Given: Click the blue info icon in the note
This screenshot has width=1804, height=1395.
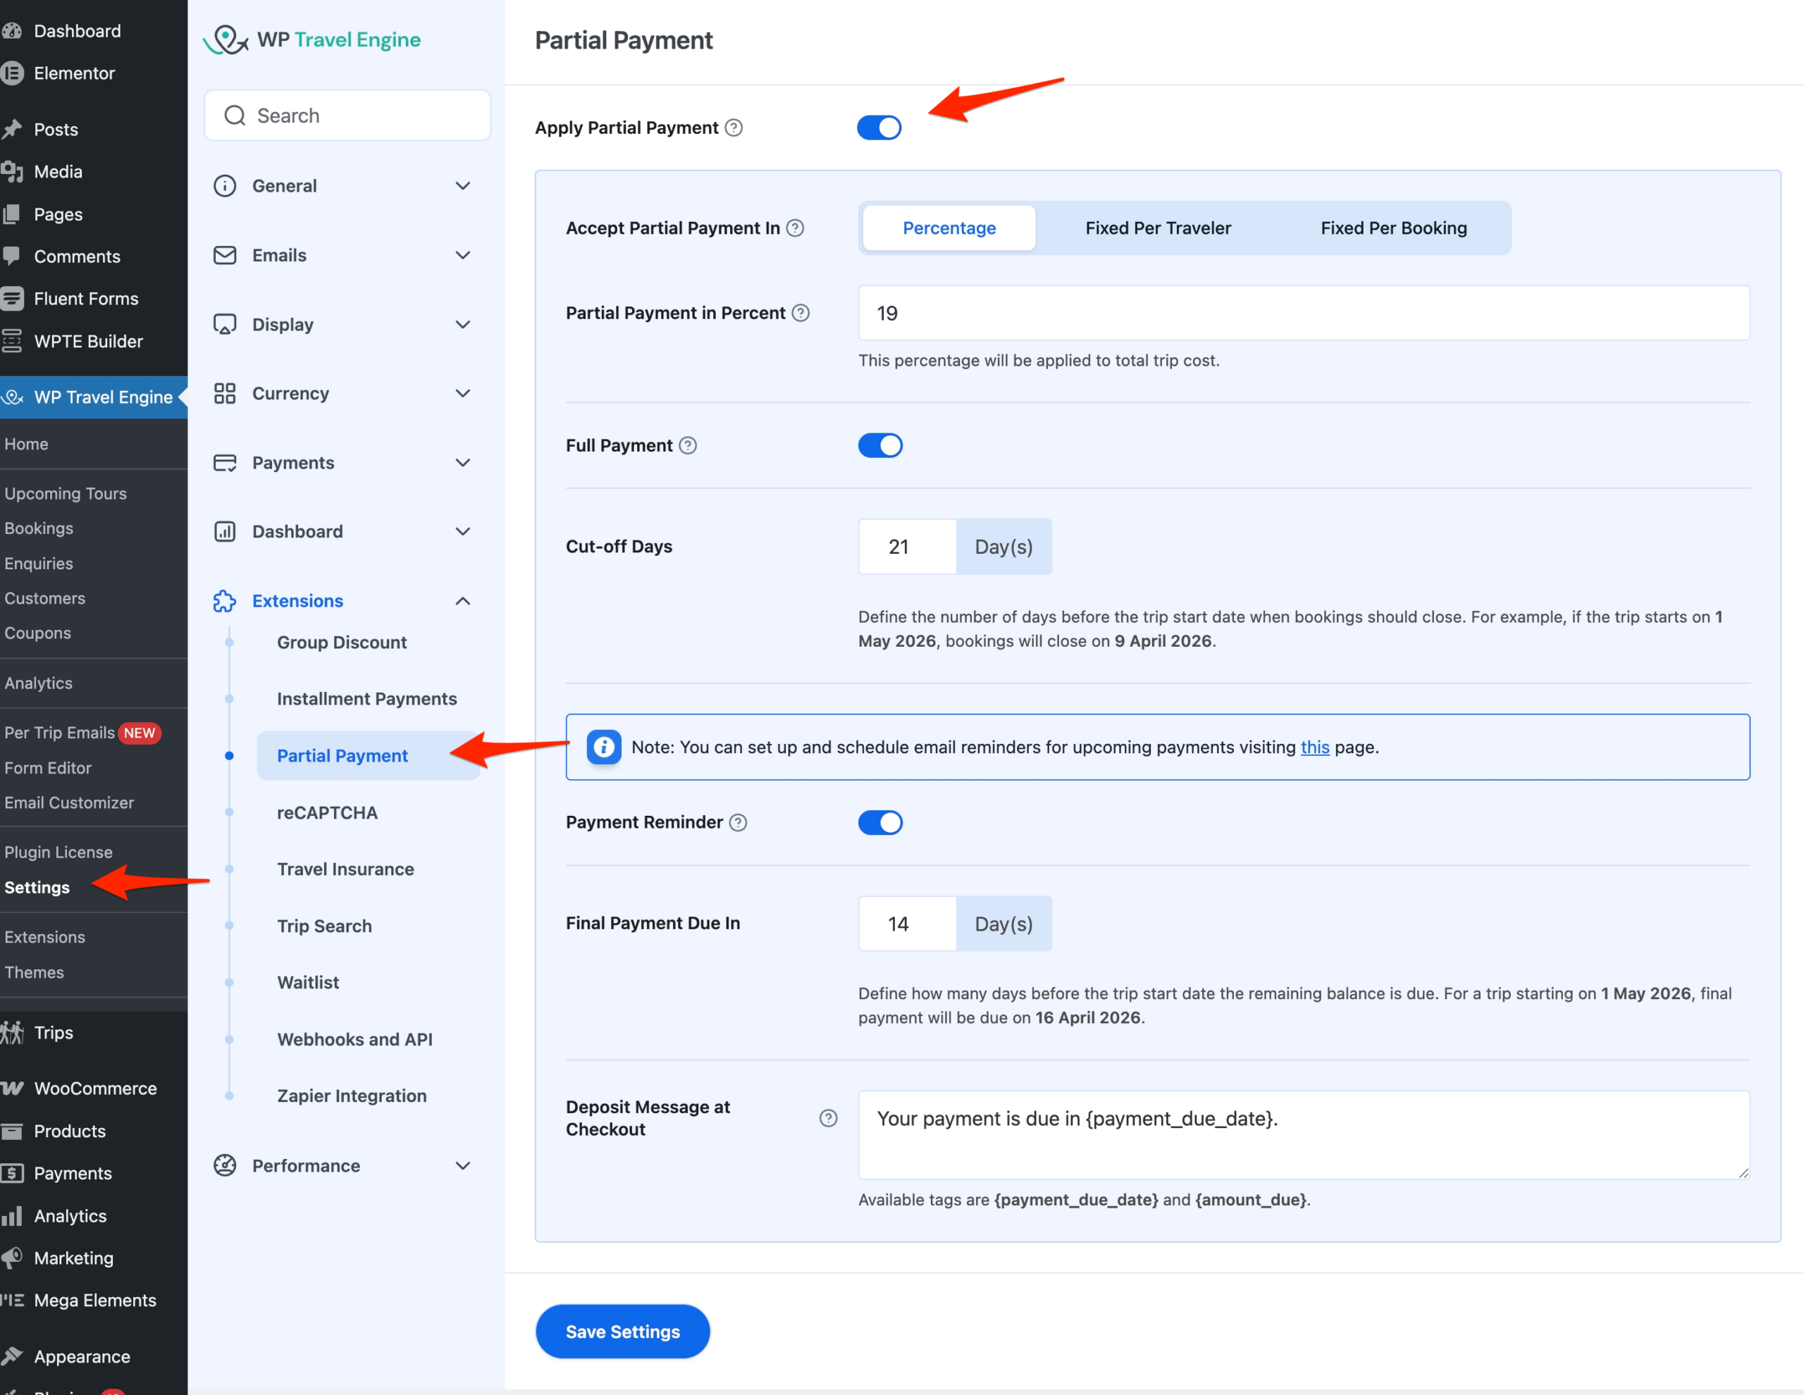Looking at the screenshot, I should point(604,748).
